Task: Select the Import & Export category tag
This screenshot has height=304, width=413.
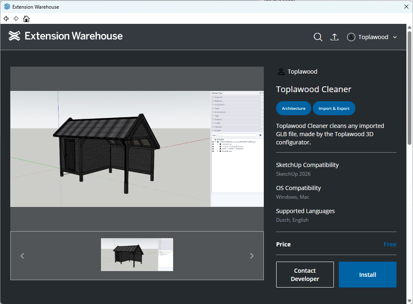Action: pyautogui.click(x=334, y=108)
